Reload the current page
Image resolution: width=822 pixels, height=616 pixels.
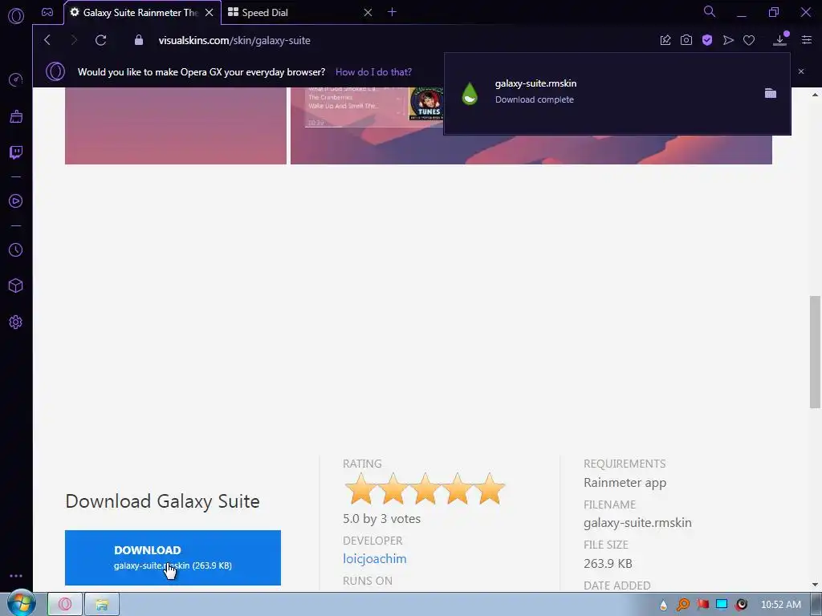[100, 40]
